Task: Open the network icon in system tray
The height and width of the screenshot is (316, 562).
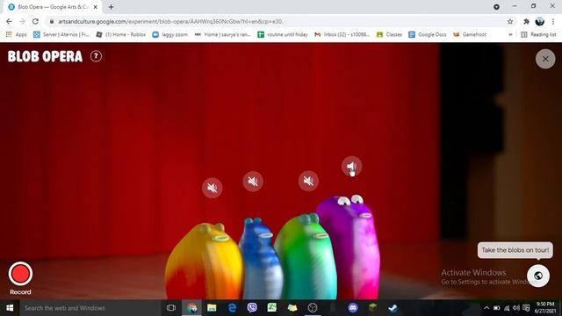Action: point(507,308)
